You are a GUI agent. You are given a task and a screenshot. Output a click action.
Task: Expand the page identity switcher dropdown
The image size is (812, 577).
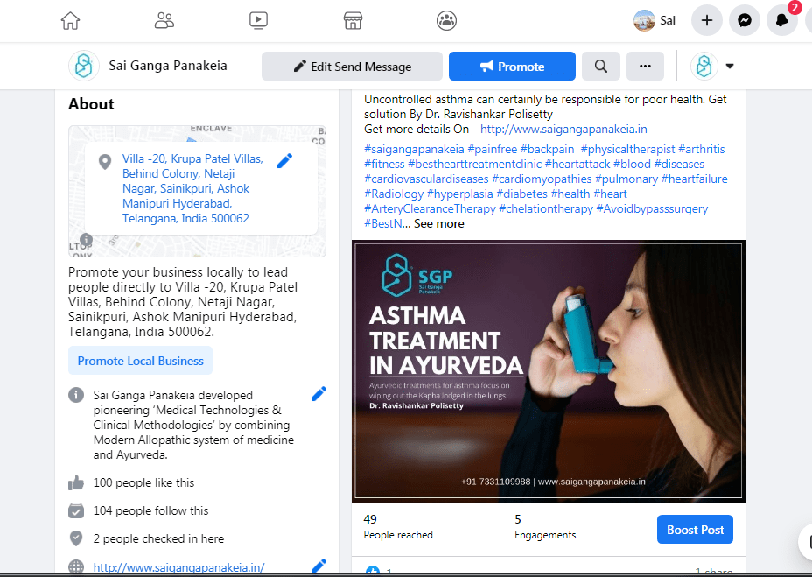730,67
